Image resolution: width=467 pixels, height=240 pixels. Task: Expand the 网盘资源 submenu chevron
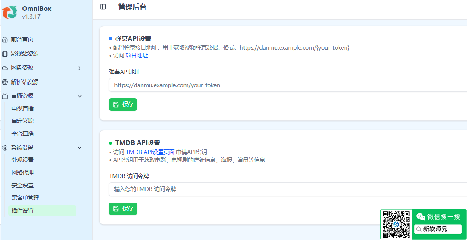[80, 68]
